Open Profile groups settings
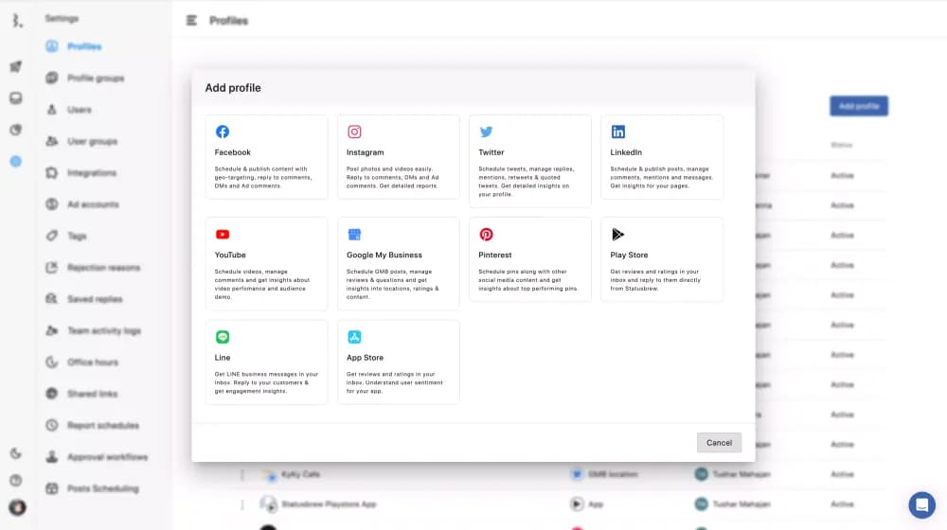 click(85, 78)
